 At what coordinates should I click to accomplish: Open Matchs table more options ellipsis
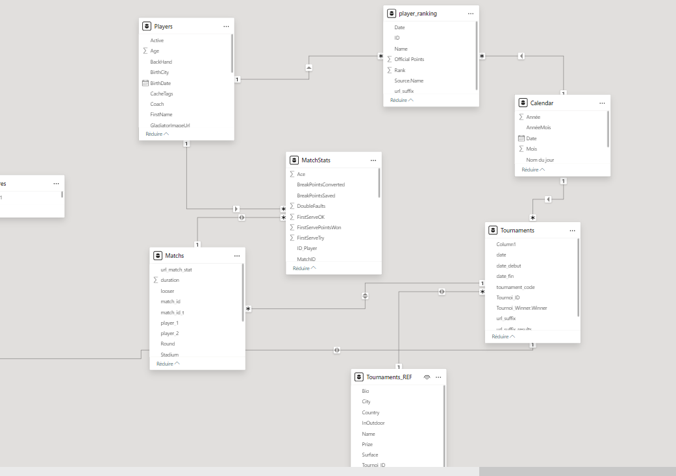tap(237, 256)
